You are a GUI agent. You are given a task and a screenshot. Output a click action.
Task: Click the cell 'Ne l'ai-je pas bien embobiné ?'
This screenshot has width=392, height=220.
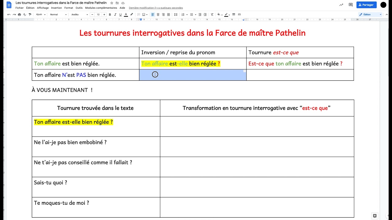click(x=96, y=147)
